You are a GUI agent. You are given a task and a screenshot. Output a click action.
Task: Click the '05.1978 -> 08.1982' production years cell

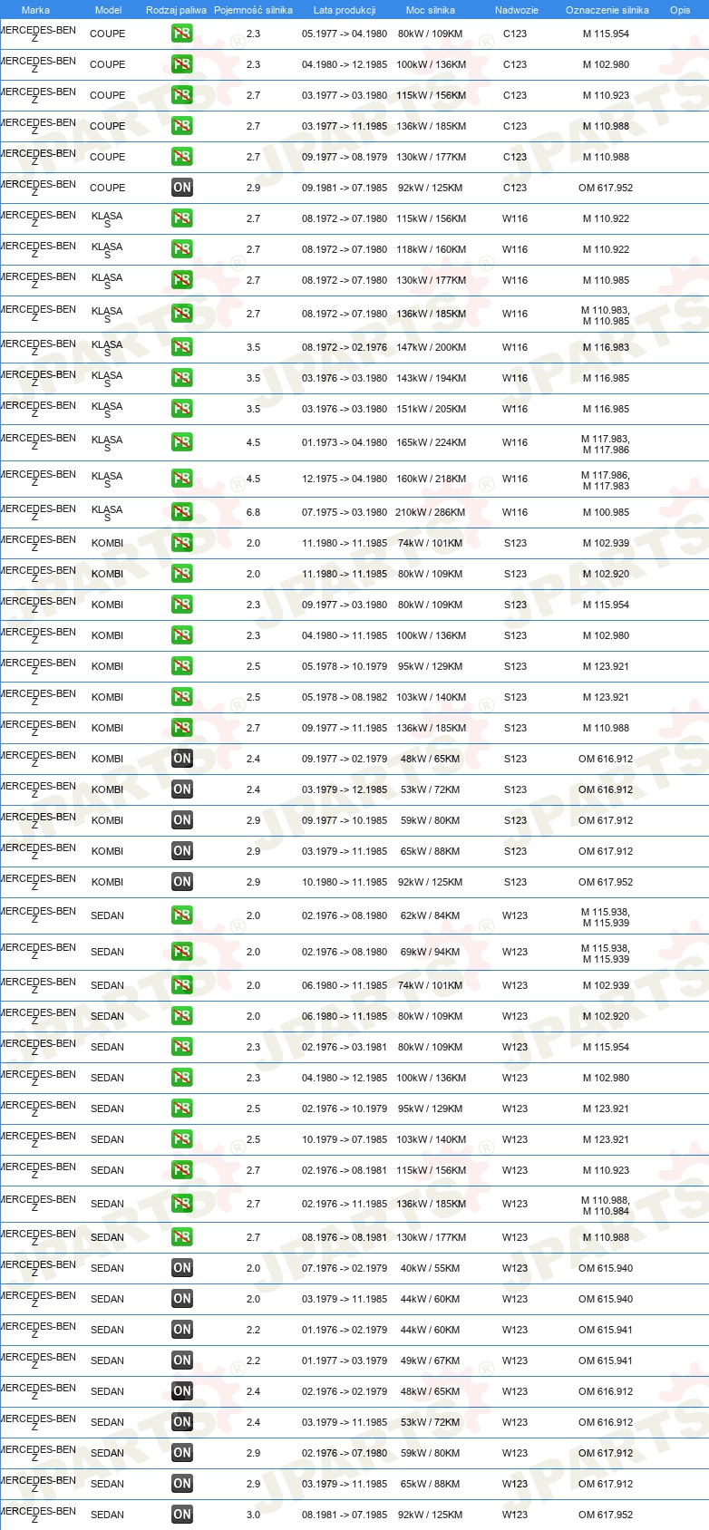(345, 697)
